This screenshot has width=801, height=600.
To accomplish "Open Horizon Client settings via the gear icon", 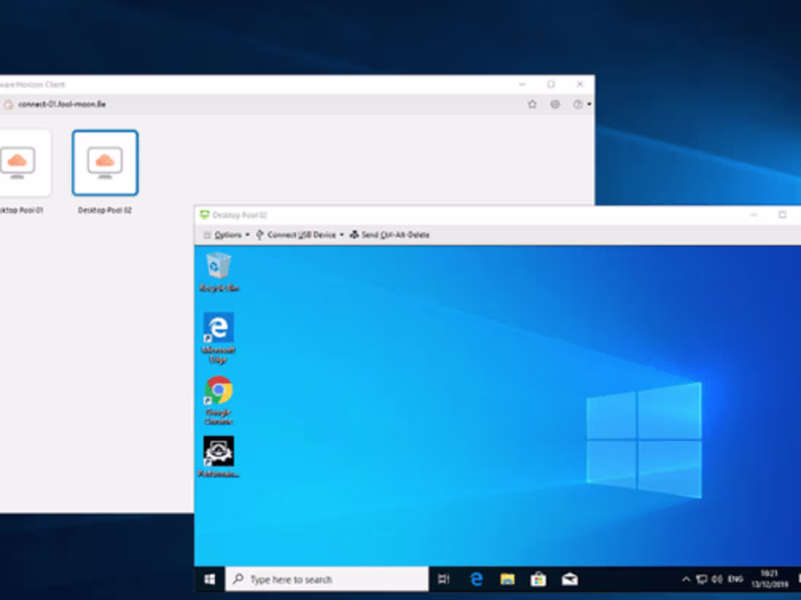I will (554, 103).
